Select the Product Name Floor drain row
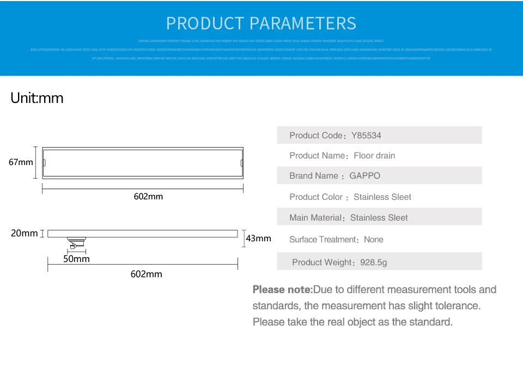Screen dimensions: 523x372 [x=379, y=156]
